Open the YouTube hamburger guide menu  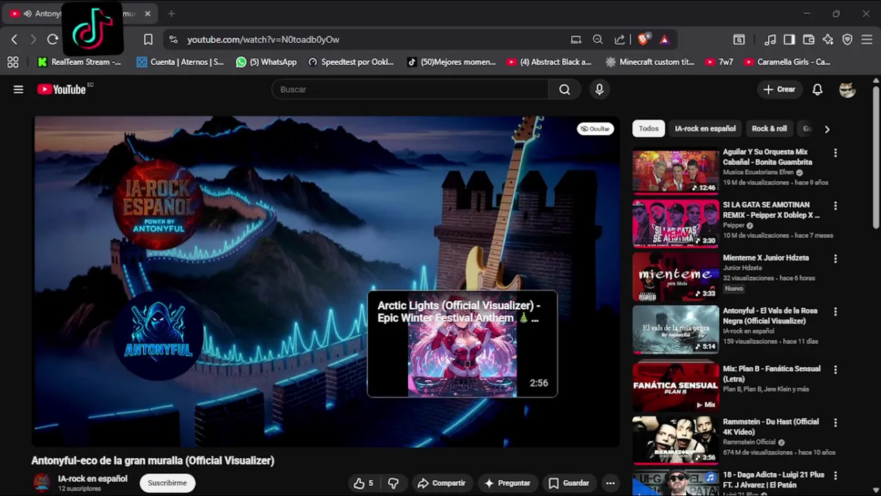coord(19,90)
